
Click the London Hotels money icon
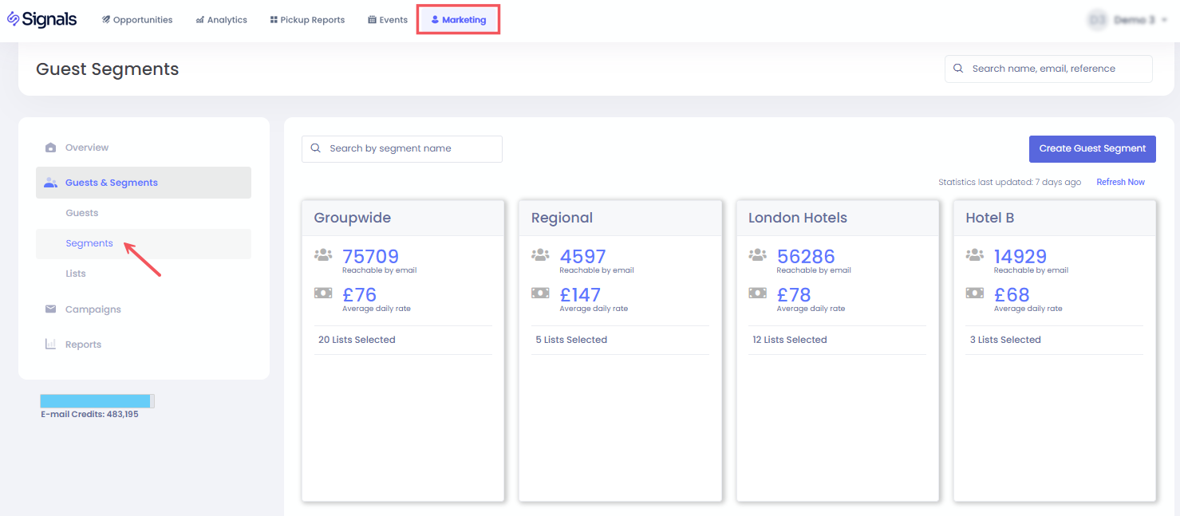[x=757, y=293]
